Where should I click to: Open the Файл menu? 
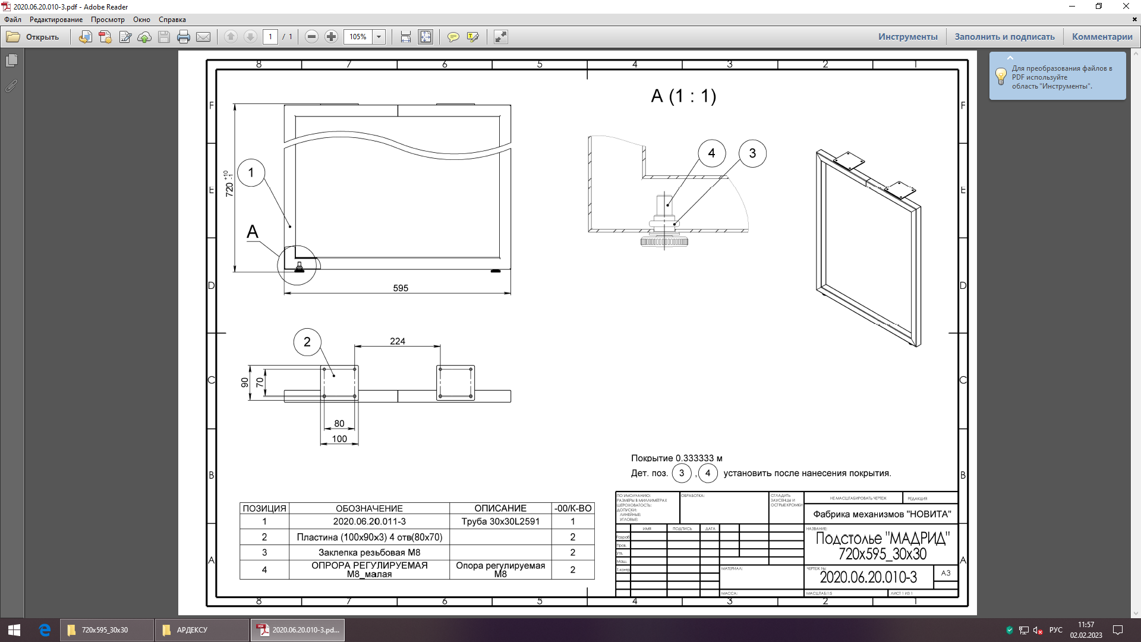tap(12, 20)
